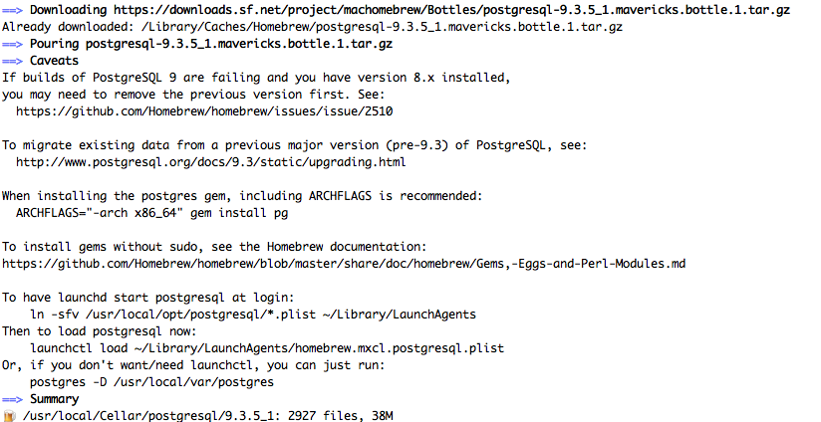Click the /Library/Caches/Homebrew cached file path
This screenshot has width=821, height=422.
click(383, 27)
